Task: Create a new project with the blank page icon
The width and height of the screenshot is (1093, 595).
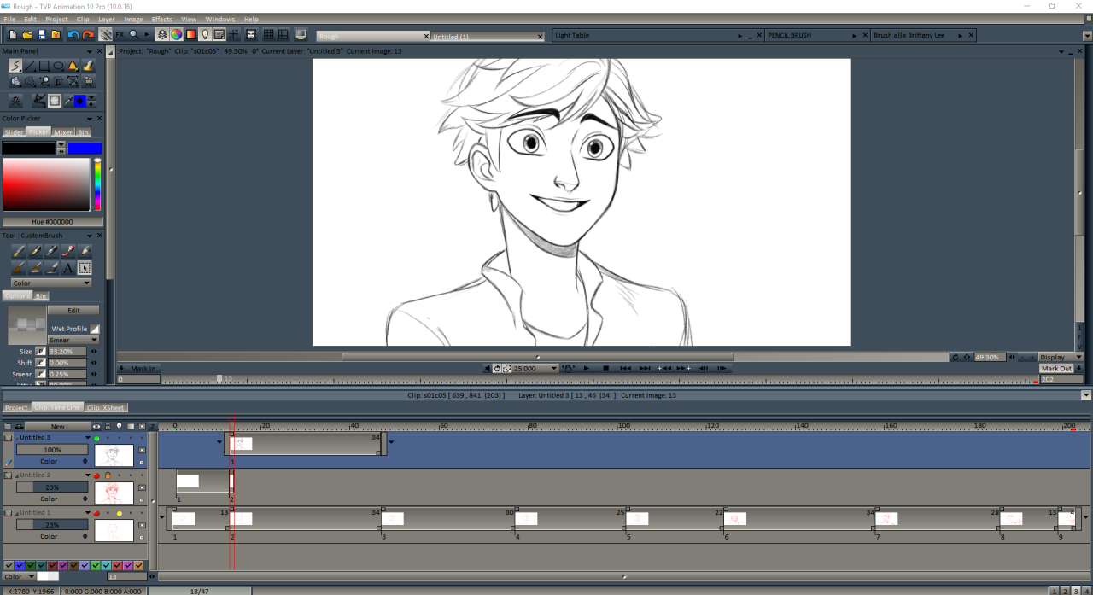Action: click(x=13, y=35)
